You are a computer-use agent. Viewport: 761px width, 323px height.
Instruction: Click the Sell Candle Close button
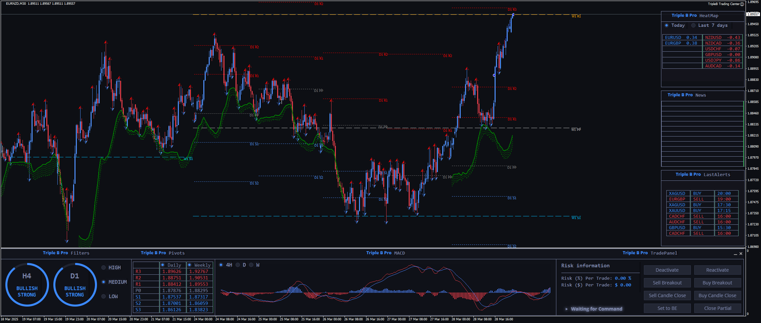pyautogui.click(x=667, y=295)
